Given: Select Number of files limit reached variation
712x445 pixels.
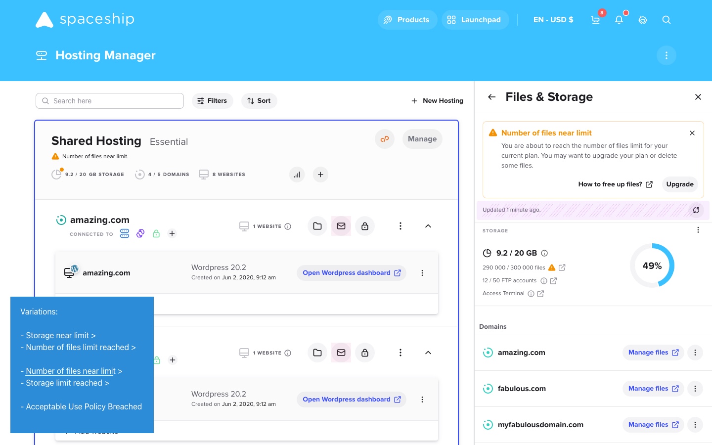Looking at the screenshot, I should pyautogui.click(x=78, y=347).
